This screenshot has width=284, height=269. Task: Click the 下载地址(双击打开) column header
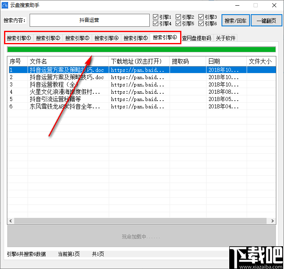(x=139, y=61)
